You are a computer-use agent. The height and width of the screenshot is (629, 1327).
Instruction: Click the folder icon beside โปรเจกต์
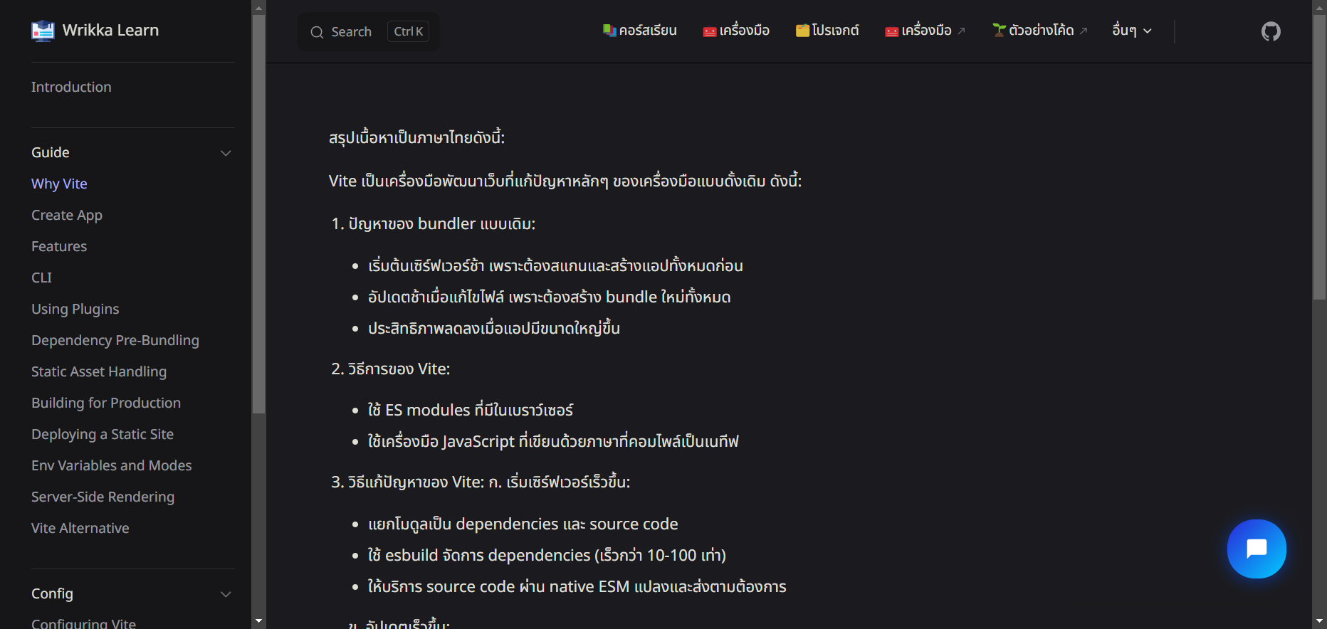pos(802,31)
